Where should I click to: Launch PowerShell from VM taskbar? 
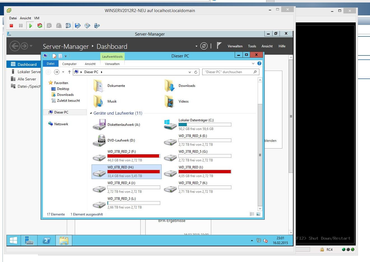[x=46, y=240]
